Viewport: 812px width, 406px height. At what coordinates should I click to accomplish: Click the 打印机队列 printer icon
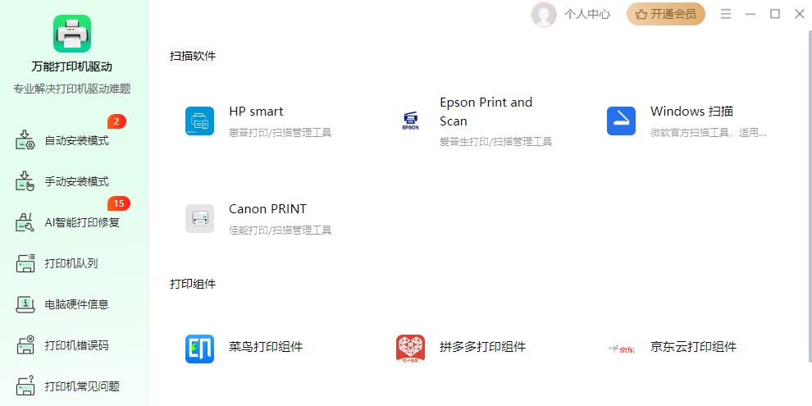point(25,263)
